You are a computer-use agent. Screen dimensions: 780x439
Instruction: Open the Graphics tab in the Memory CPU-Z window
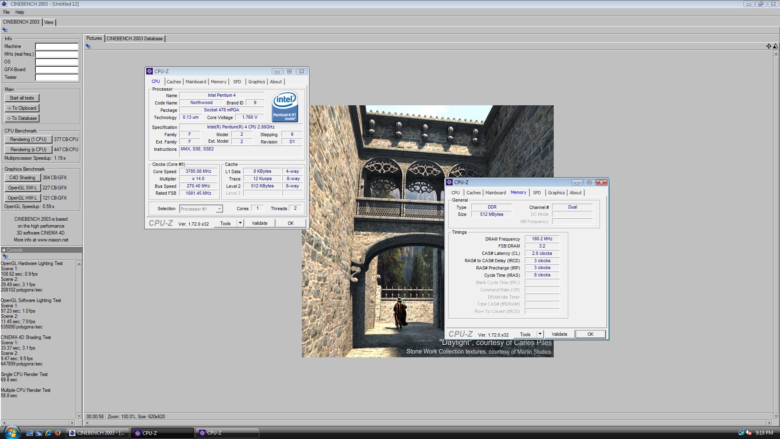click(x=557, y=193)
